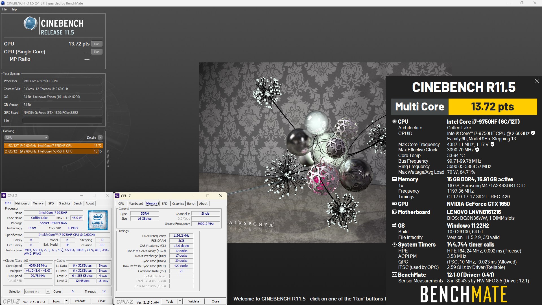Open Graphics tab in left CPU-Z window

65,203
